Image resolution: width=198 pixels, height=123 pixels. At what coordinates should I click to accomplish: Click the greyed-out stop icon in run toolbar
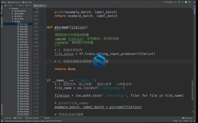click(182, 2)
